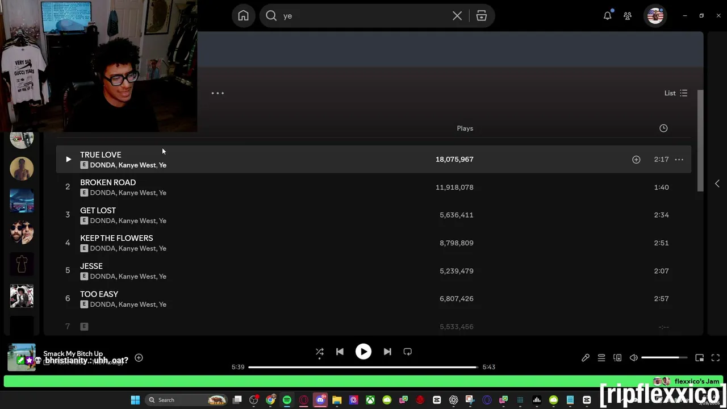This screenshot has height=409, width=727.
Task: Go to Spotify Home via house icon
Action: tap(243, 16)
